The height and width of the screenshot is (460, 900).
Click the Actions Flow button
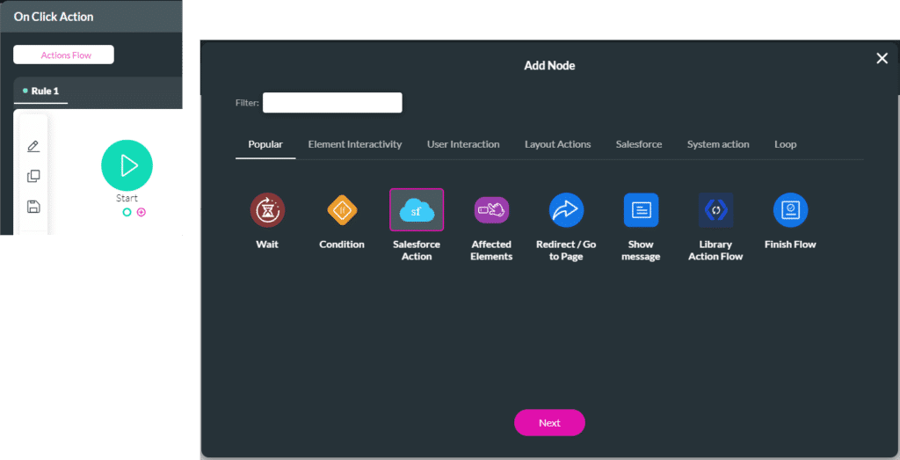(x=63, y=55)
